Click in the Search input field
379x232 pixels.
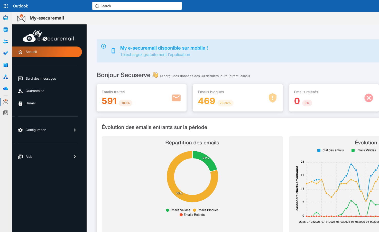pyautogui.click(x=137, y=6)
